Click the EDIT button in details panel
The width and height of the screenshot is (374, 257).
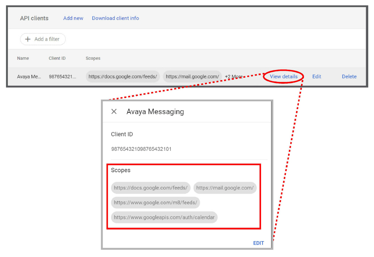(259, 243)
